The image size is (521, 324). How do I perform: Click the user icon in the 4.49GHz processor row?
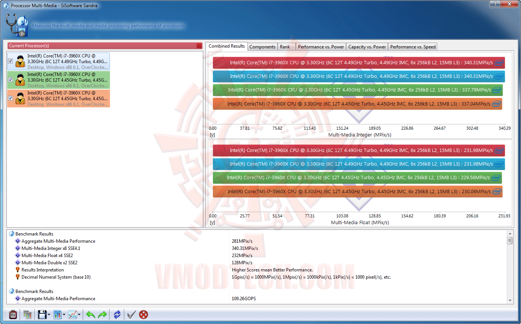[20, 61]
